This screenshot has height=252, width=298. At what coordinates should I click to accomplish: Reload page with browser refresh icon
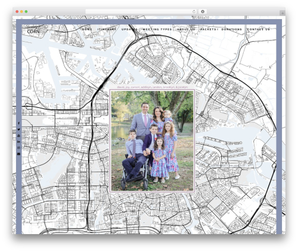[194, 11]
